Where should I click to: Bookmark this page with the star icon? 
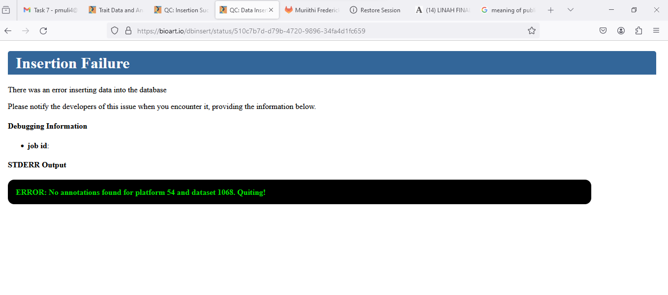[x=531, y=31]
